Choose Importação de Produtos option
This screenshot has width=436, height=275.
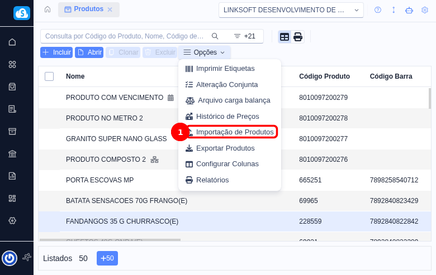point(232,132)
